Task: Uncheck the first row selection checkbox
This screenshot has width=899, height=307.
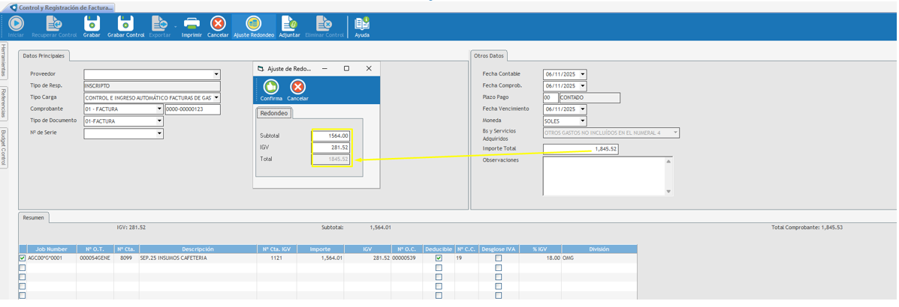Action: pyautogui.click(x=23, y=258)
